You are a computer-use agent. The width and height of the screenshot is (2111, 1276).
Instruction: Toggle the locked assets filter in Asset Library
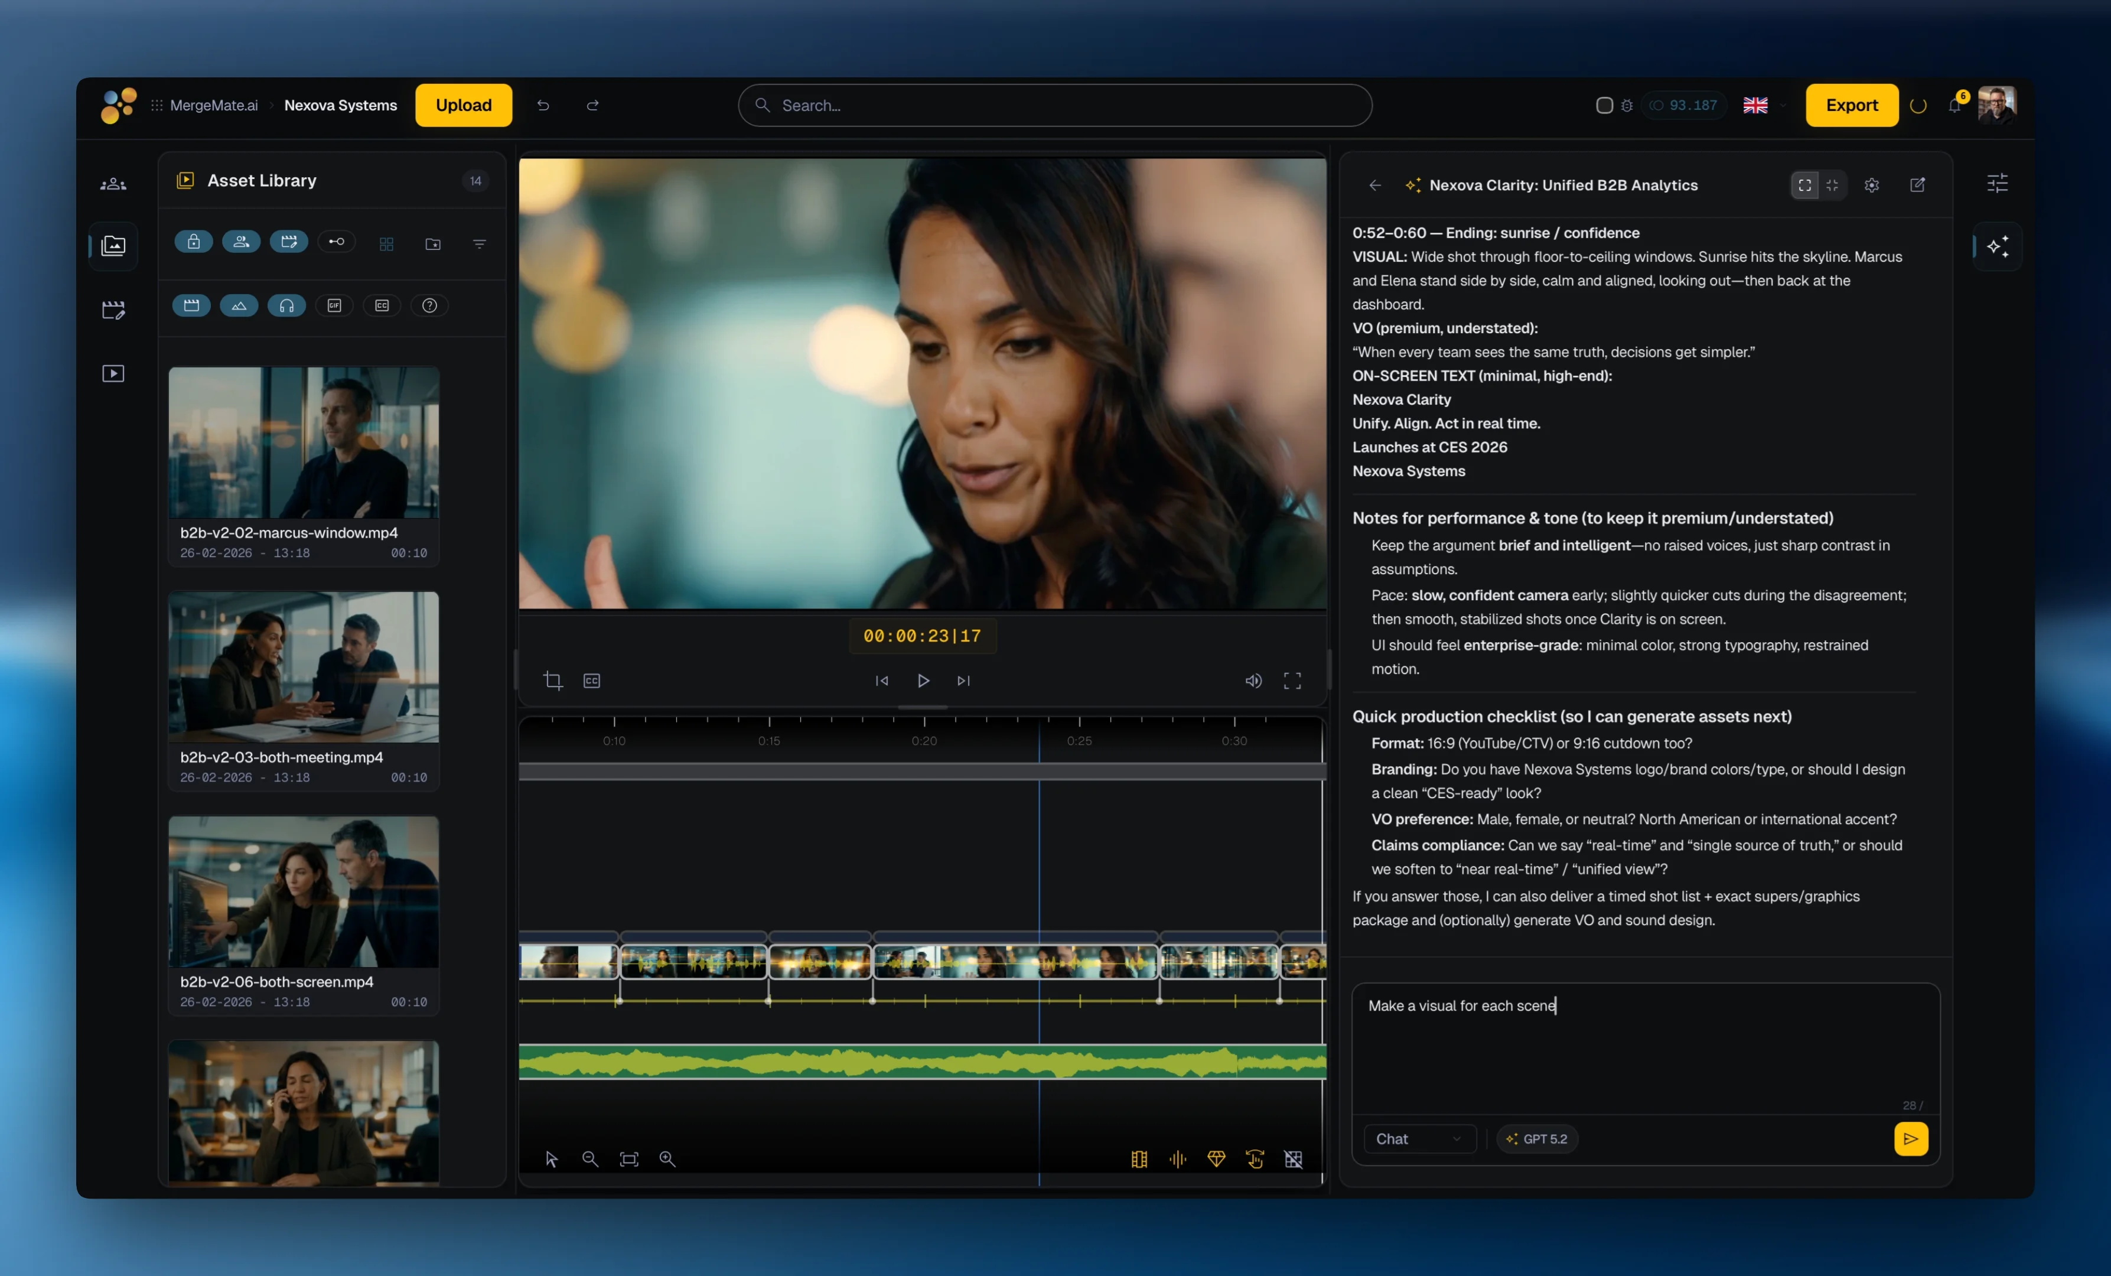click(x=194, y=242)
